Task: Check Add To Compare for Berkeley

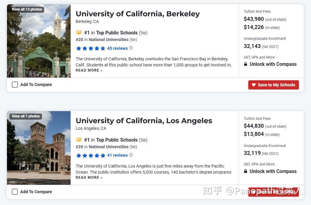Action: click(x=15, y=85)
